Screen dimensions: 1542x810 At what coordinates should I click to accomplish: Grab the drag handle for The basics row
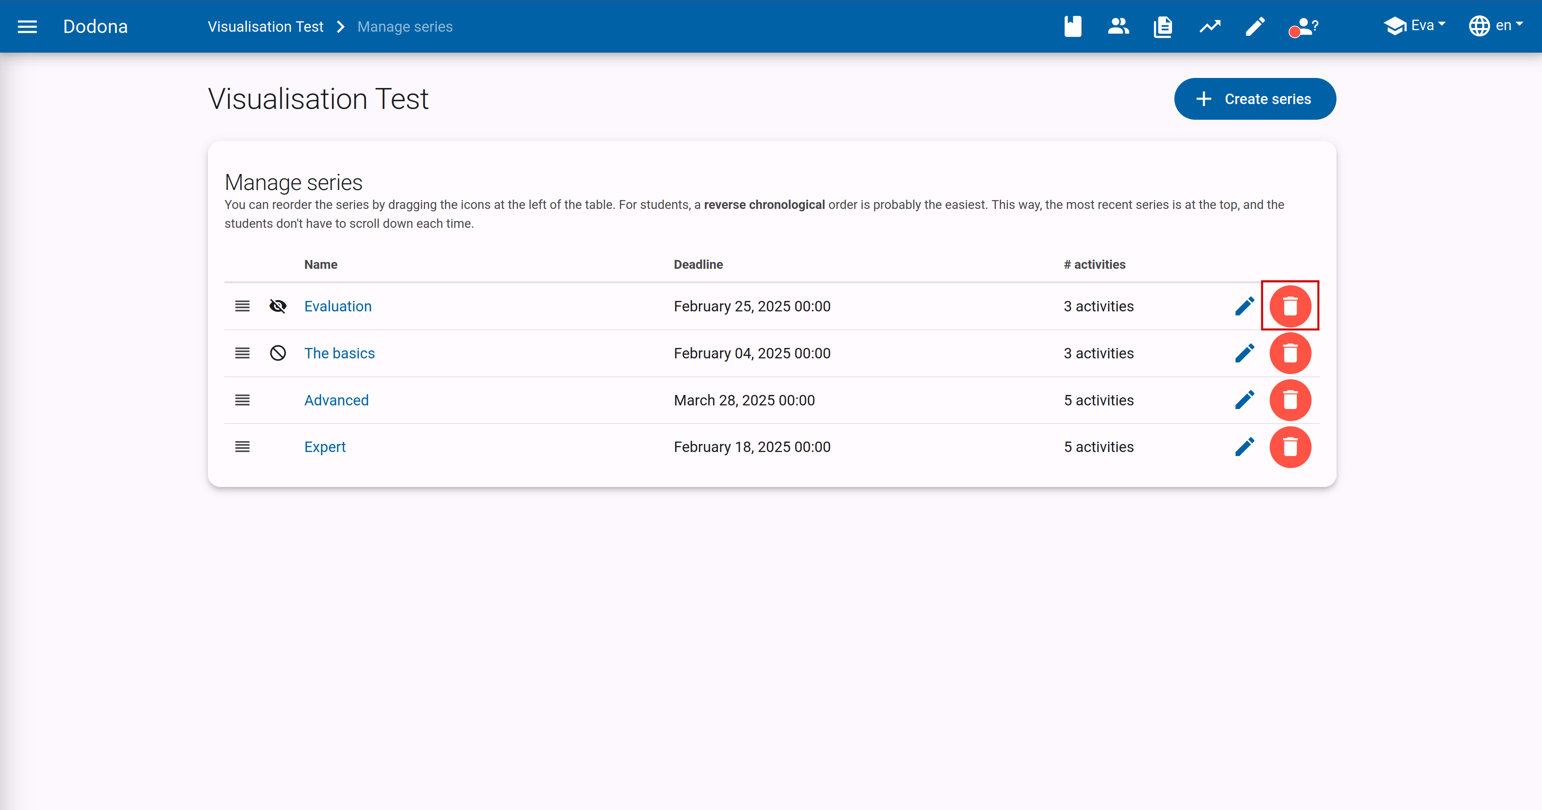(x=242, y=353)
